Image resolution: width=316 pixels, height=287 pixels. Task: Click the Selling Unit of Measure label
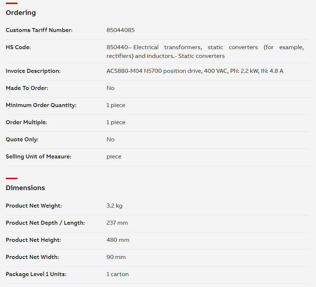click(x=39, y=157)
